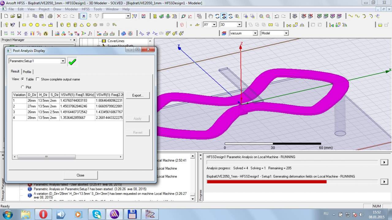This screenshot has width=392, height=220.
Task: Open the XY drawing plane dropdown
Action: pyautogui.click(x=214, y=24)
